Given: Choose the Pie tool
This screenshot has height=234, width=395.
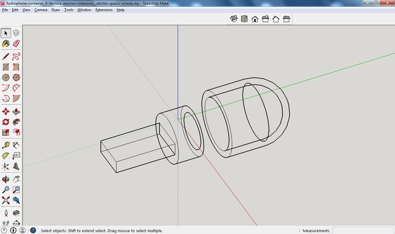Looking at the screenshot, I should point(16,98).
